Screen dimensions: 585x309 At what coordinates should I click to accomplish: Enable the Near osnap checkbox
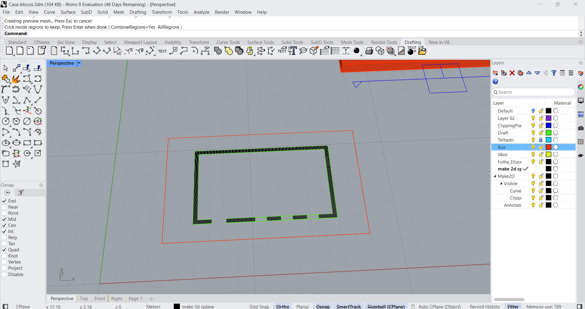[4, 207]
